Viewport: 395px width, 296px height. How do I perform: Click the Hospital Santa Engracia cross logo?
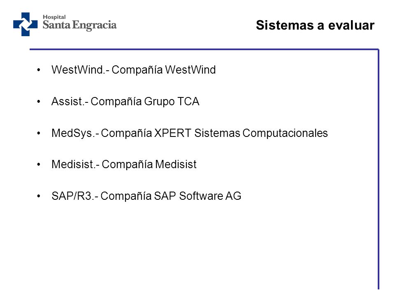click(26, 24)
